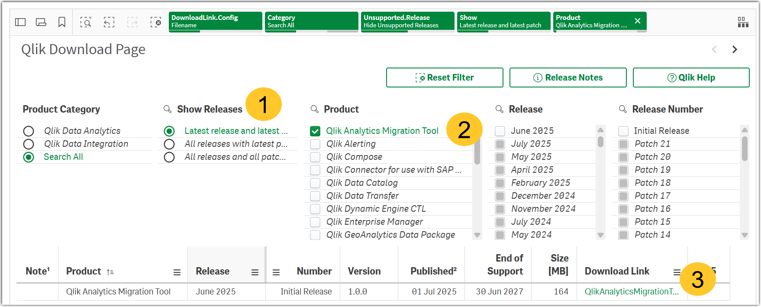Click the search icon beside Release Number
This screenshot has height=307, width=761.
point(623,109)
